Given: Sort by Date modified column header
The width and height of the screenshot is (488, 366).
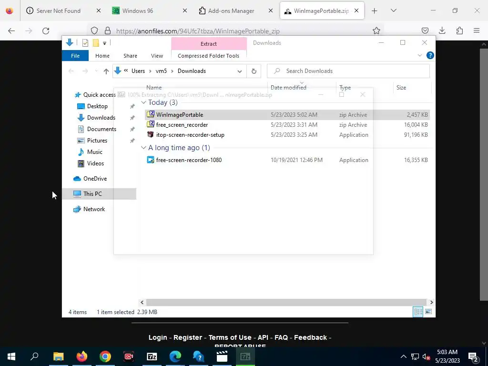Looking at the screenshot, I should pyautogui.click(x=288, y=88).
